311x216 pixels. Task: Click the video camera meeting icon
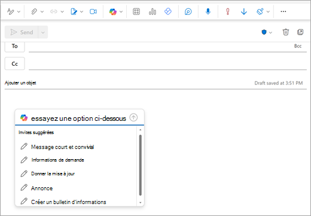[x=93, y=11]
